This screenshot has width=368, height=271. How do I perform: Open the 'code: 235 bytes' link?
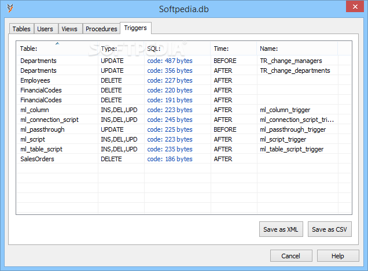[170, 149]
